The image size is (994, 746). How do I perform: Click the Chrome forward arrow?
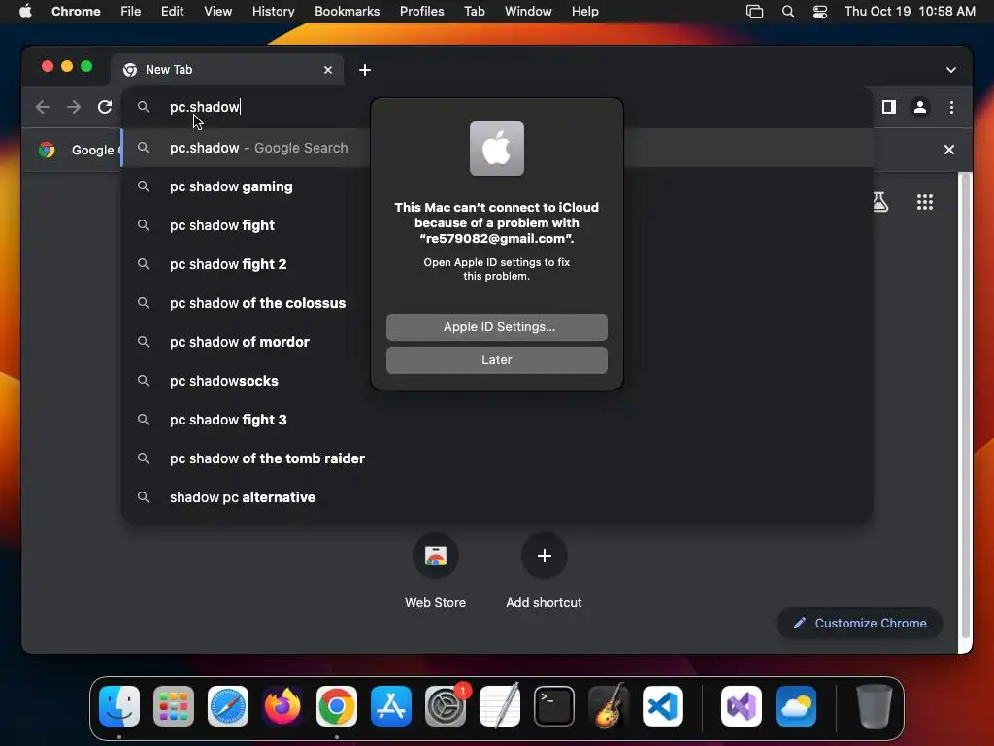point(74,107)
